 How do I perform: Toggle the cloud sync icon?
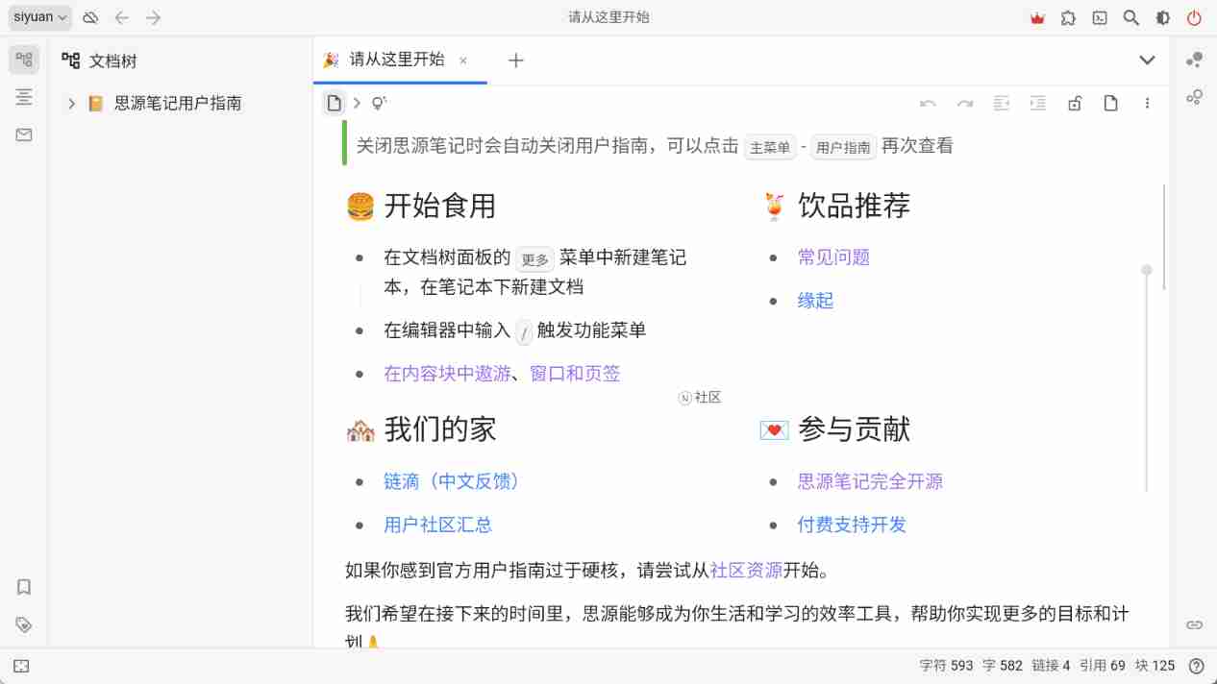click(x=90, y=17)
